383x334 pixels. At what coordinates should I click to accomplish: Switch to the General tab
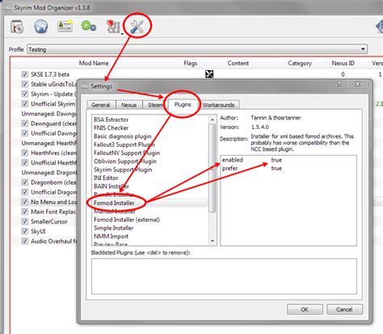pos(101,105)
